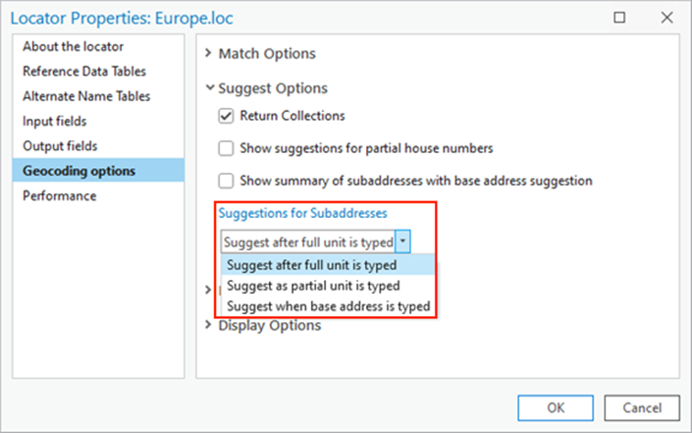This screenshot has width=692, height=433.
Task: Expand the Display Options section
Action: pyautogui.click(x=209, y=325)
